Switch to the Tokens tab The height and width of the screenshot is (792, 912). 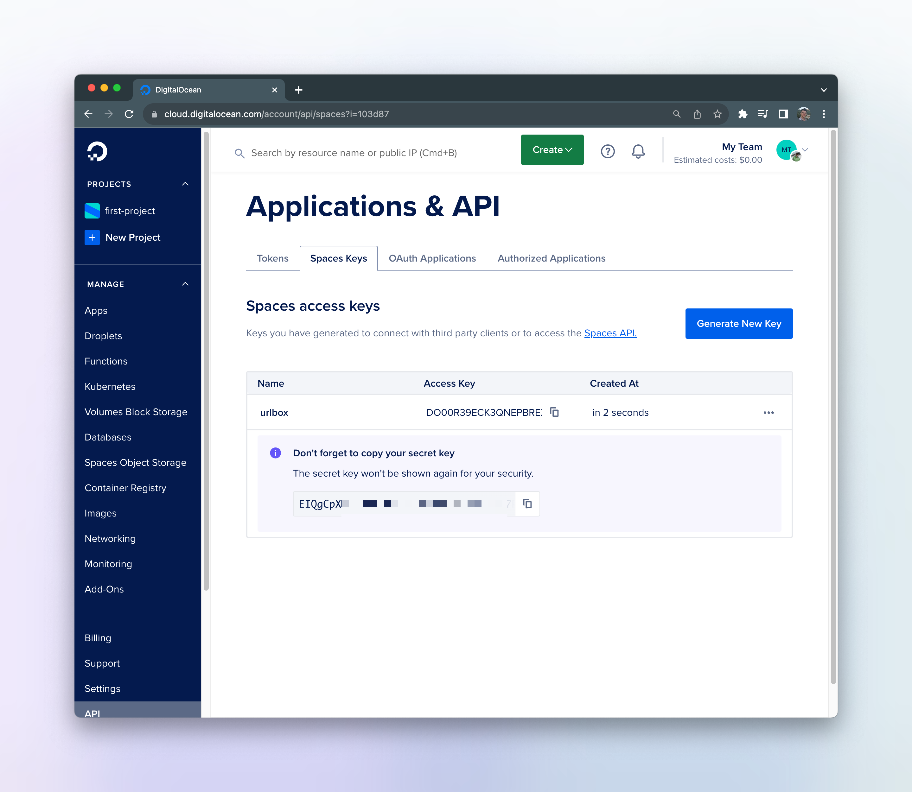[272, 258]
